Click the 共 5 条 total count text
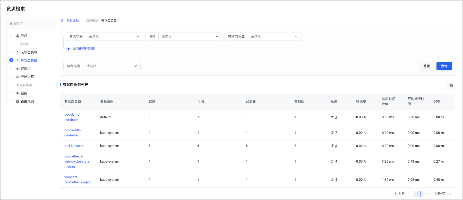 click(399, 194)
